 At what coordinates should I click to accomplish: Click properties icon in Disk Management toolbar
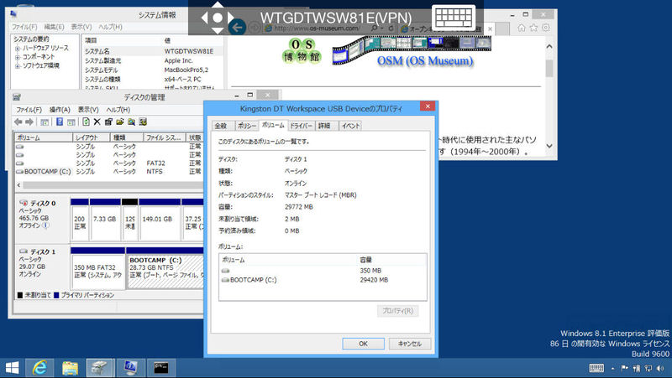tap(108, 122)
